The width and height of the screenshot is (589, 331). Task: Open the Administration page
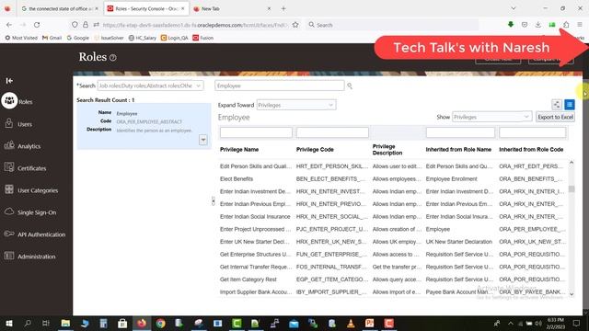coord(37,257)
